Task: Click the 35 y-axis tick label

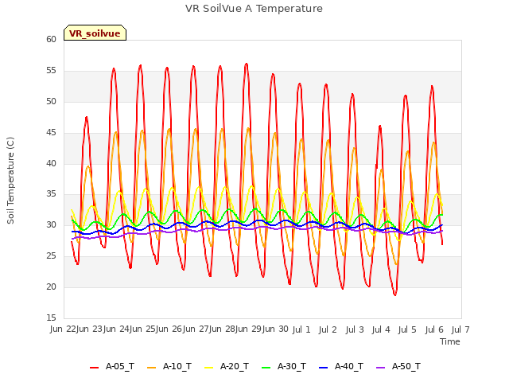Action: (51, 194)
